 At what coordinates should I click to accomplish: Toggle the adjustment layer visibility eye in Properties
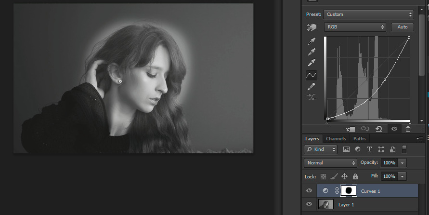coord(394,129)
